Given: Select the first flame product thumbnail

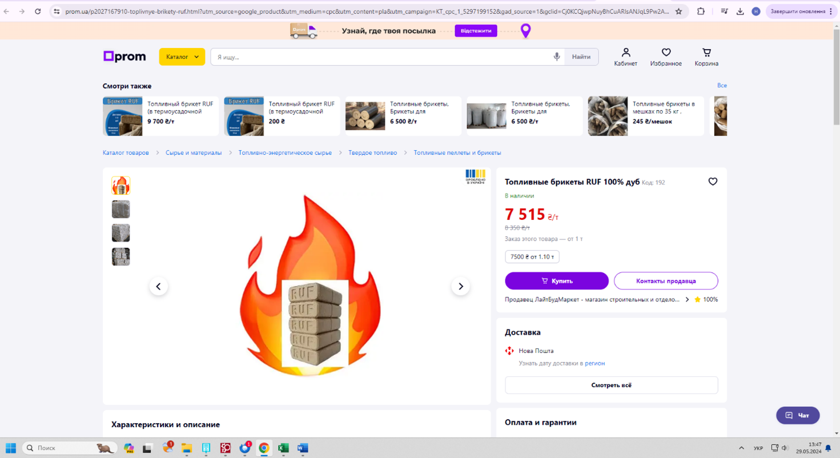Looking at the screenshot, I should click(120, 186).
